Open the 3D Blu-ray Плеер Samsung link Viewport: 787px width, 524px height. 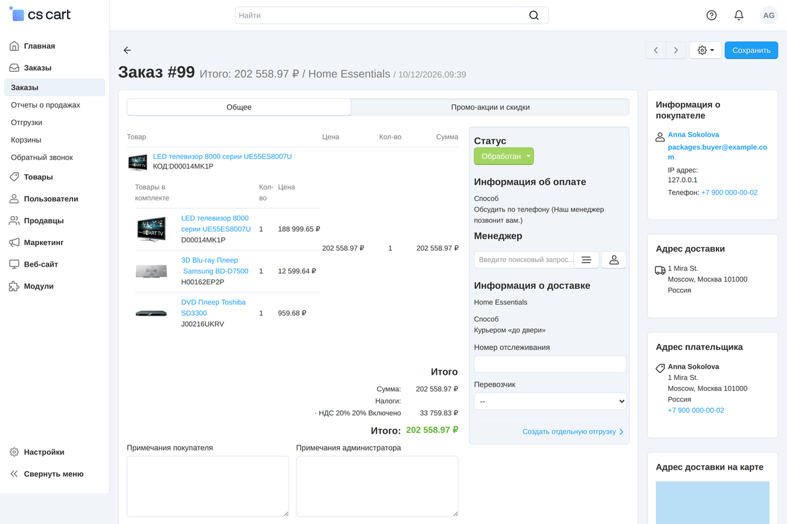pos(214,266)
